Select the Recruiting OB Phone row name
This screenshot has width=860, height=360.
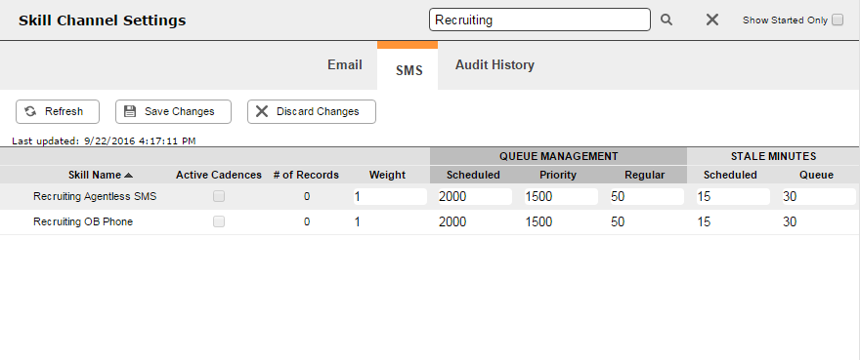pyautogui.click(x=83, y=221)
